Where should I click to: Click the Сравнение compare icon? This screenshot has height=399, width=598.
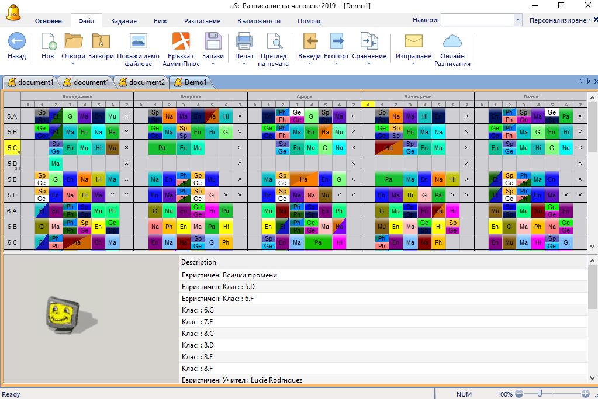coord(369,42)
